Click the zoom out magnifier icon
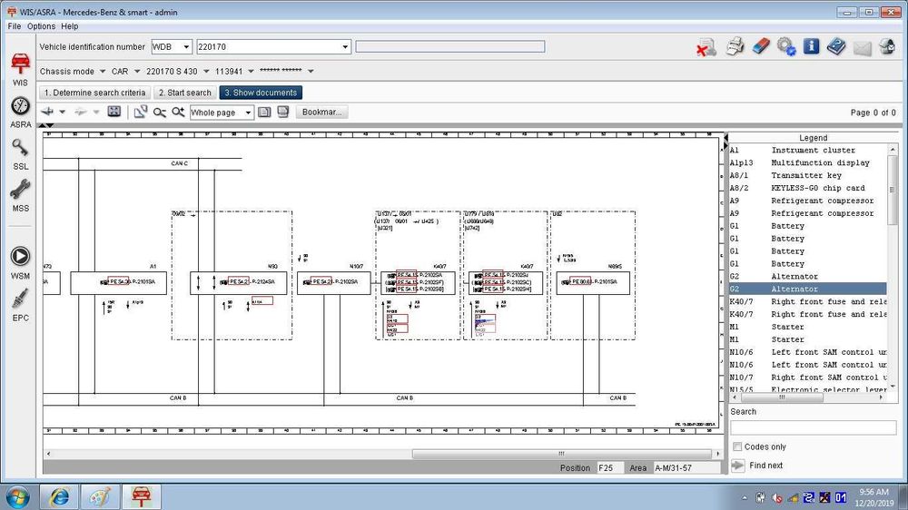Image resolution: width=908 pixels, height=510 pixels. pyautogui.click(x=159, y=113)
